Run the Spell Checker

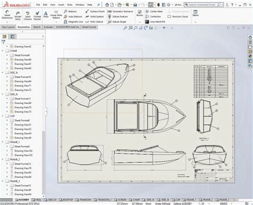[x=28, y=15]
